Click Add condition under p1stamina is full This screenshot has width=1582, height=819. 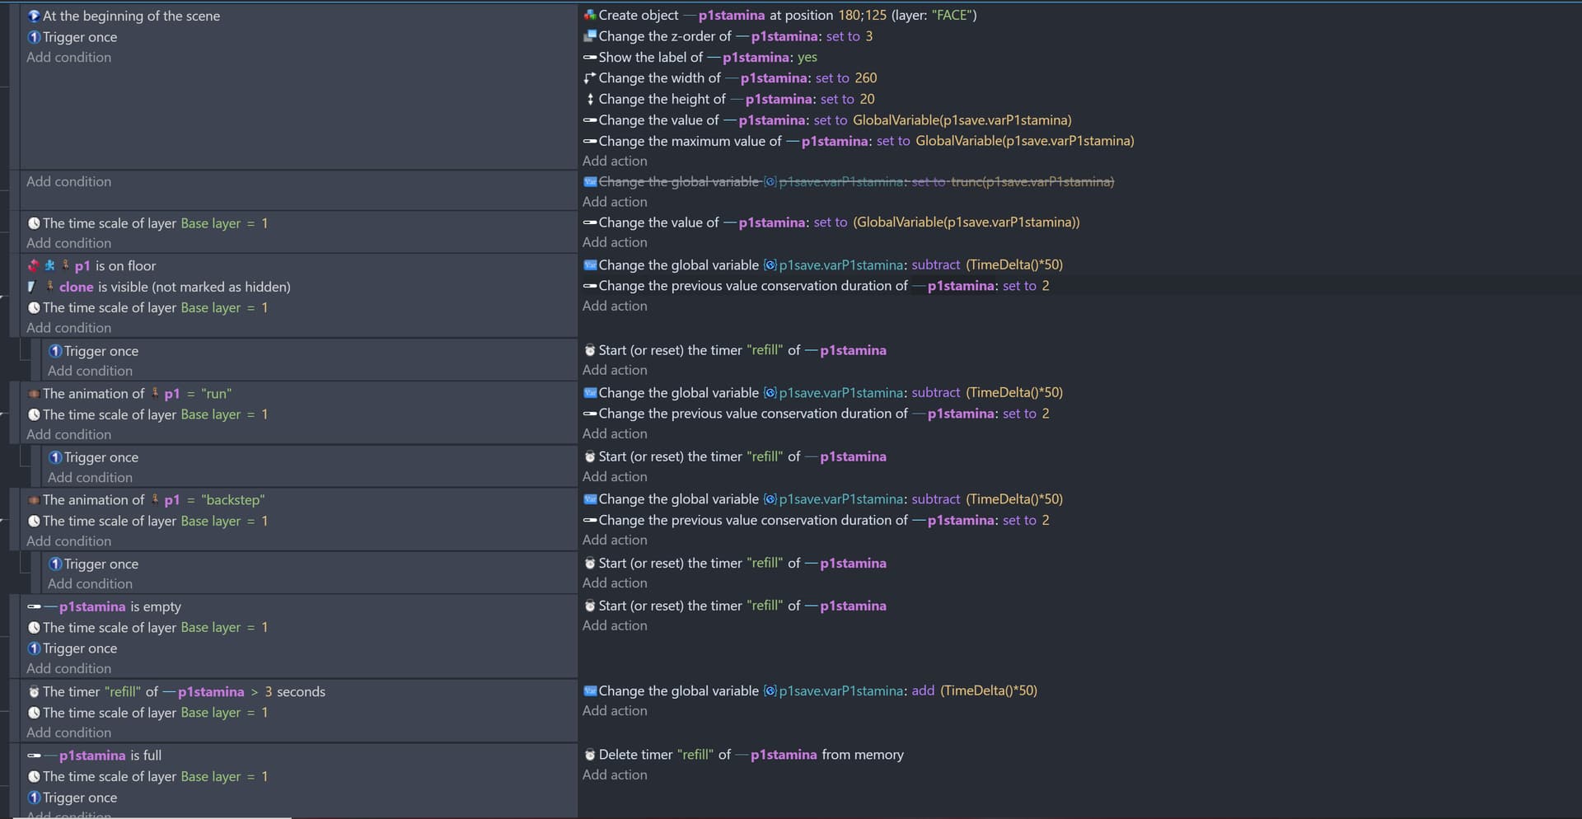pyautogui.click(x=69, y=815)
